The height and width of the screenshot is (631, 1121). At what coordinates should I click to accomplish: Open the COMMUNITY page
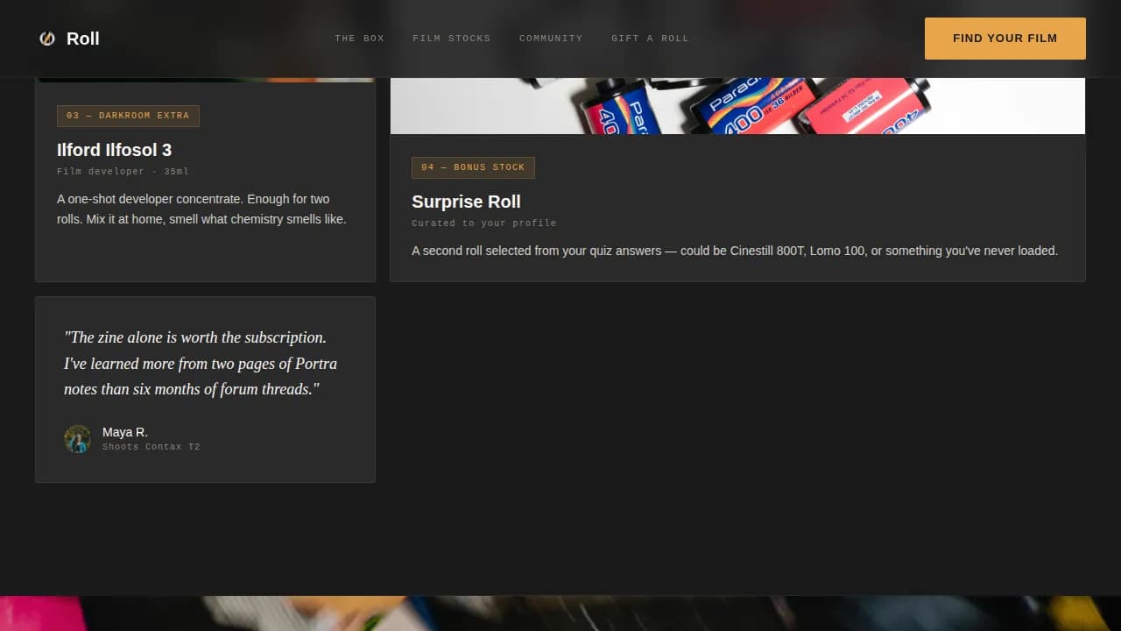point(551,39)
